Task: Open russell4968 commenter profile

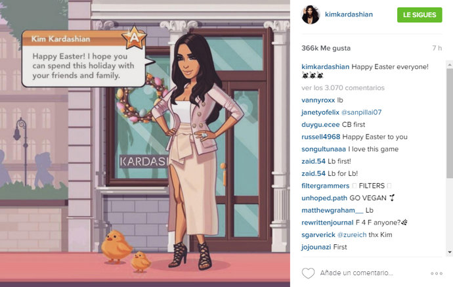Action: coord(320,137)
